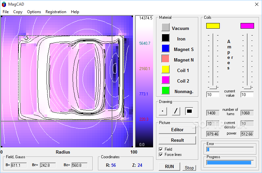The width and height of the screenshot is (262, 173).
Task: Click the 220.3 scale label
Action: click(144, 119)
